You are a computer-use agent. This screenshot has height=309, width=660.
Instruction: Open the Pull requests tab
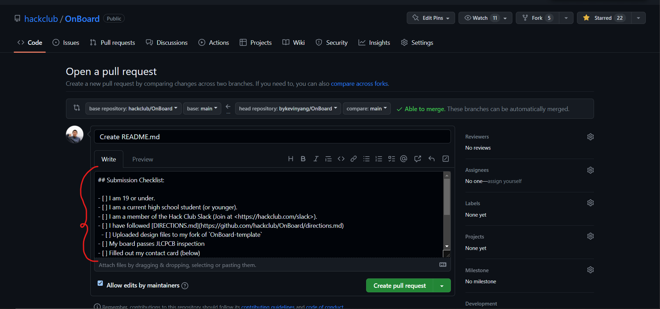tap(113, 43)
